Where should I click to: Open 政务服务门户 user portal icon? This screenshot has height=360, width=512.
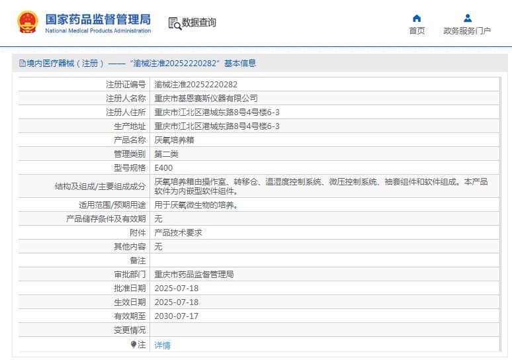468,18
